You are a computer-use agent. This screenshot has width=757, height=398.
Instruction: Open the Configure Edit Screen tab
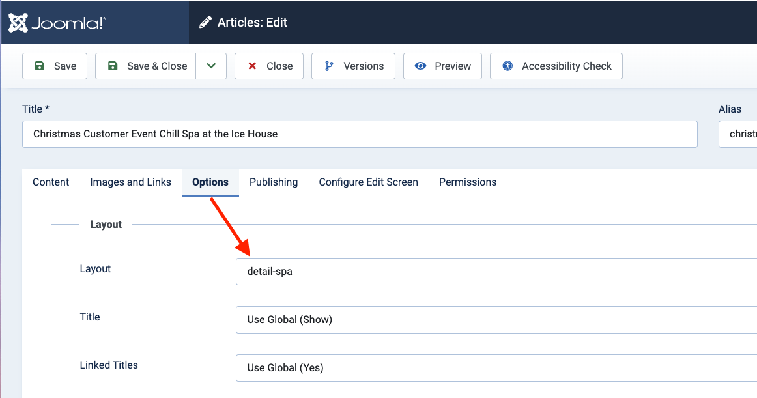[x=368, y=182]
